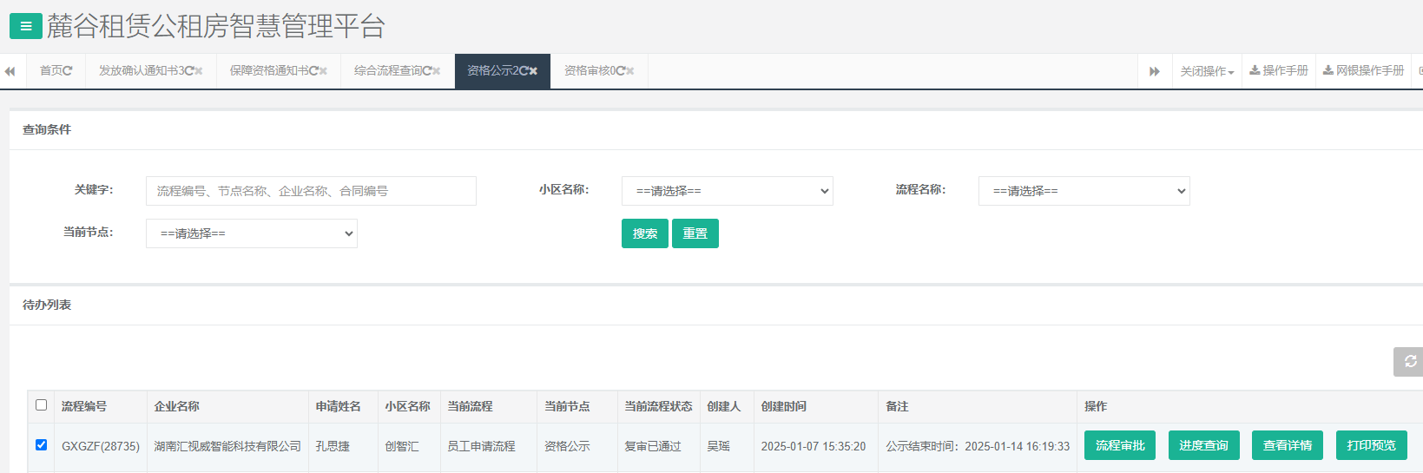Open the 关闭操作 dropdown menu
Screen dimensions: 1423x473
(x=1206, y=71)
